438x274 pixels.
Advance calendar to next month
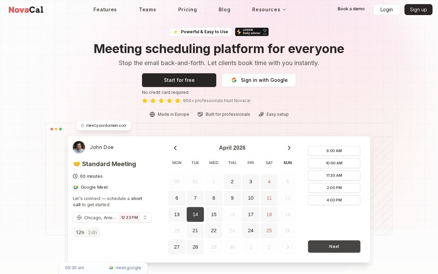[289, 148]
